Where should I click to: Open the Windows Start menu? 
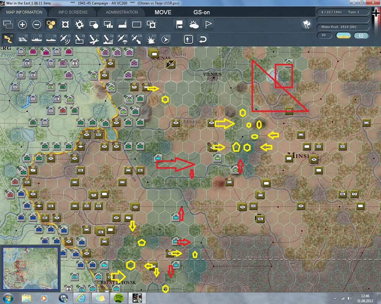(7, 298)
